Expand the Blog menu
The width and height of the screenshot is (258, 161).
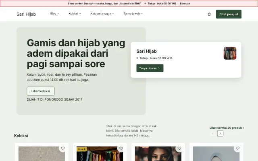[x=55, y=13]
